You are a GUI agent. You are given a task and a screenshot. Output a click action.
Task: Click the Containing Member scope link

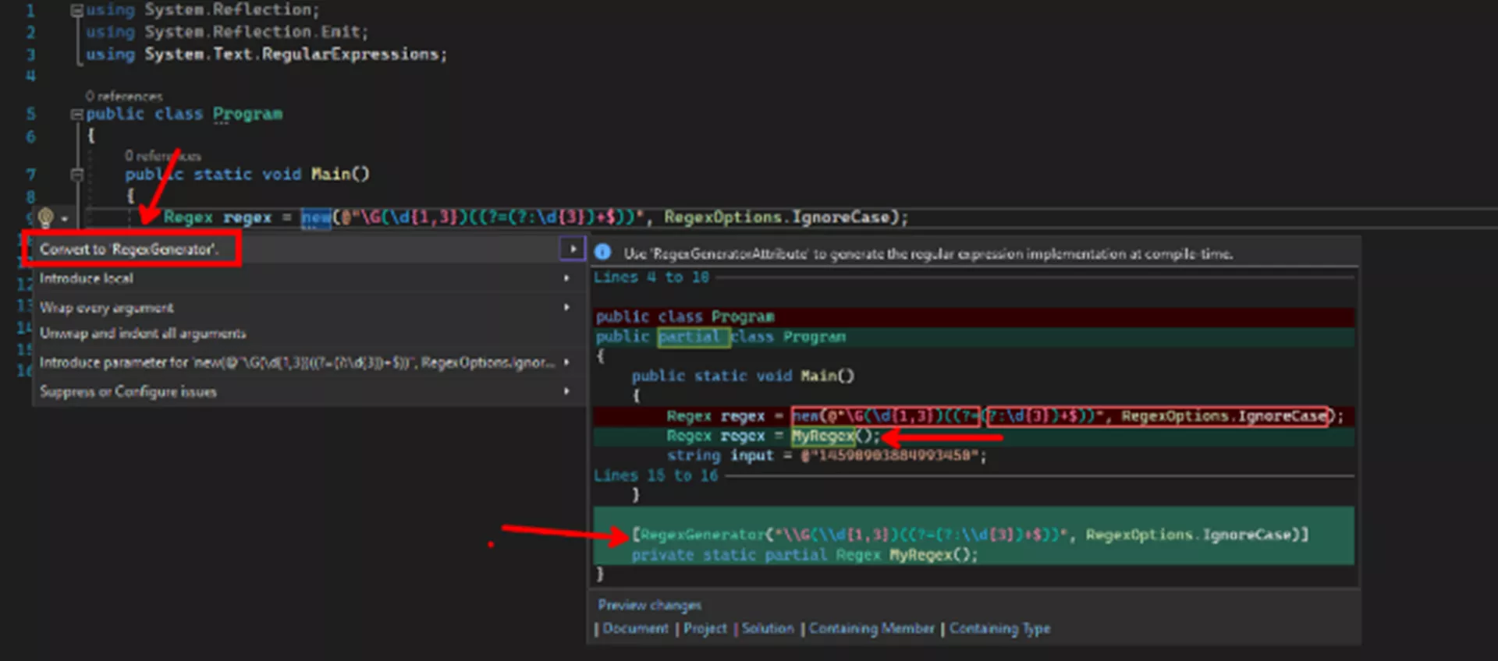(871, 628)
